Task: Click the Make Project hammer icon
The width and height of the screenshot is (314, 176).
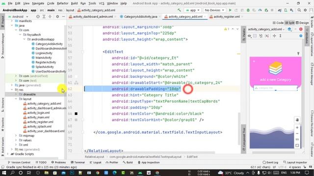Action: point(179,10)
